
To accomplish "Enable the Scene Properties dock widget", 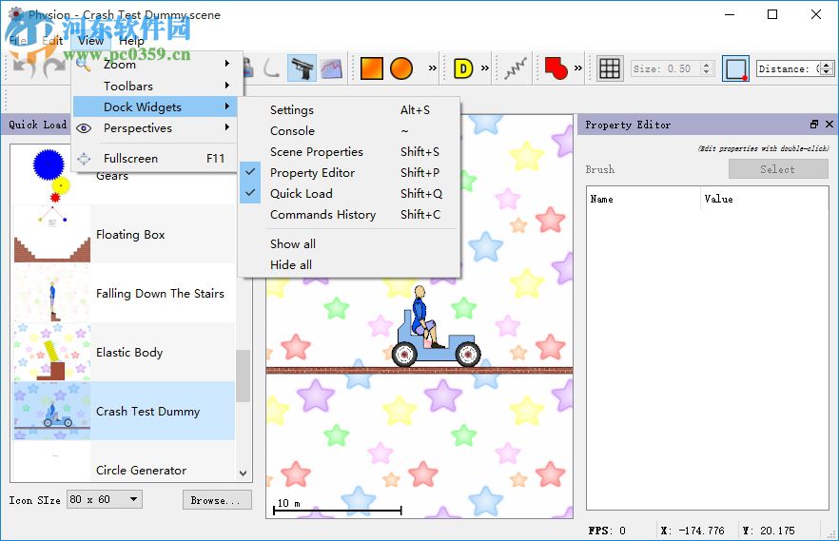I will point(316,152).
